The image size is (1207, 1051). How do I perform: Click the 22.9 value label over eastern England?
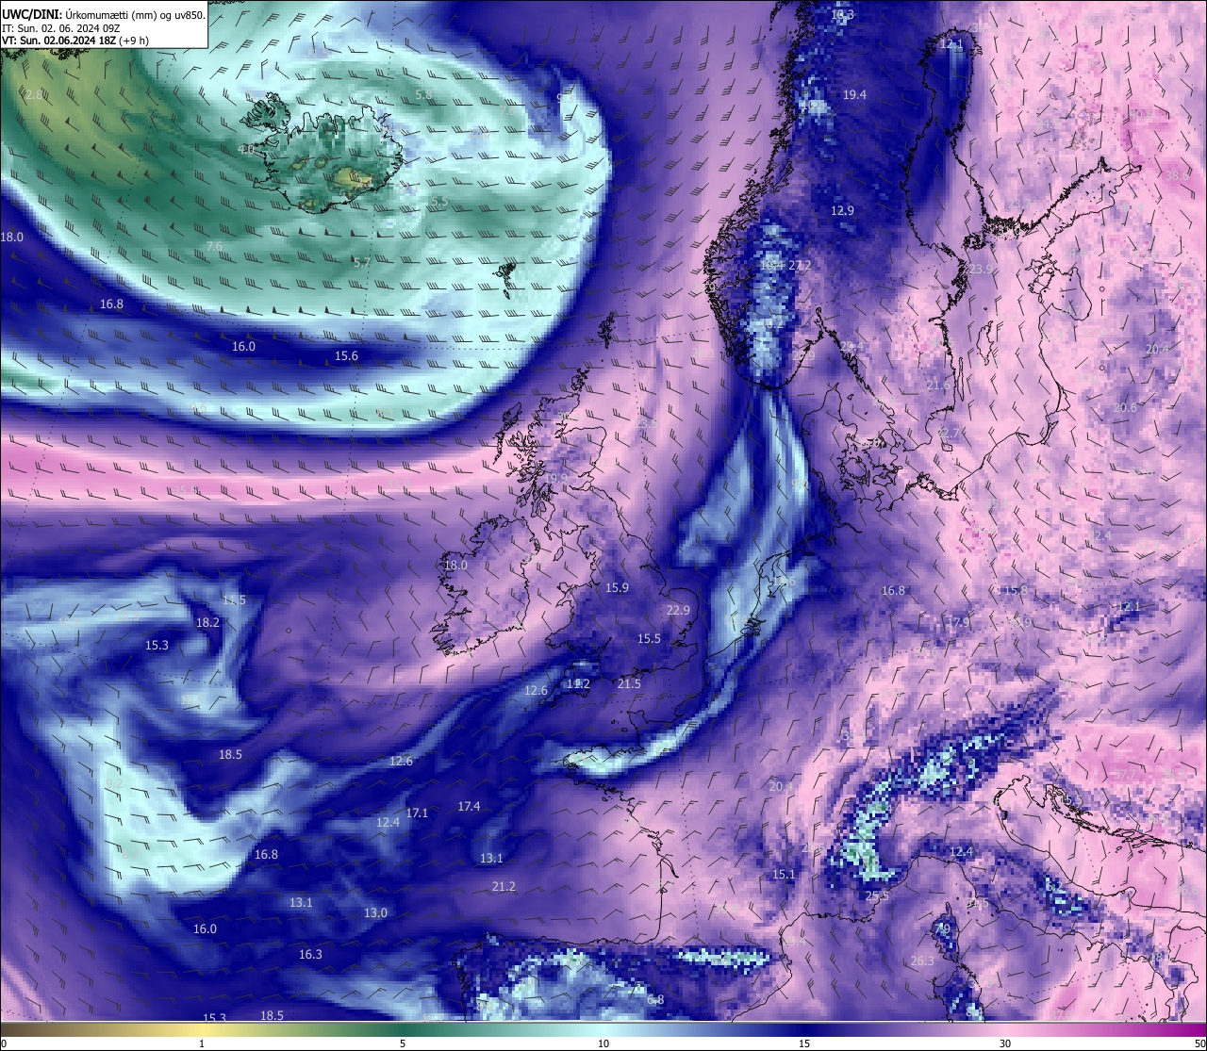click(678, 610)
